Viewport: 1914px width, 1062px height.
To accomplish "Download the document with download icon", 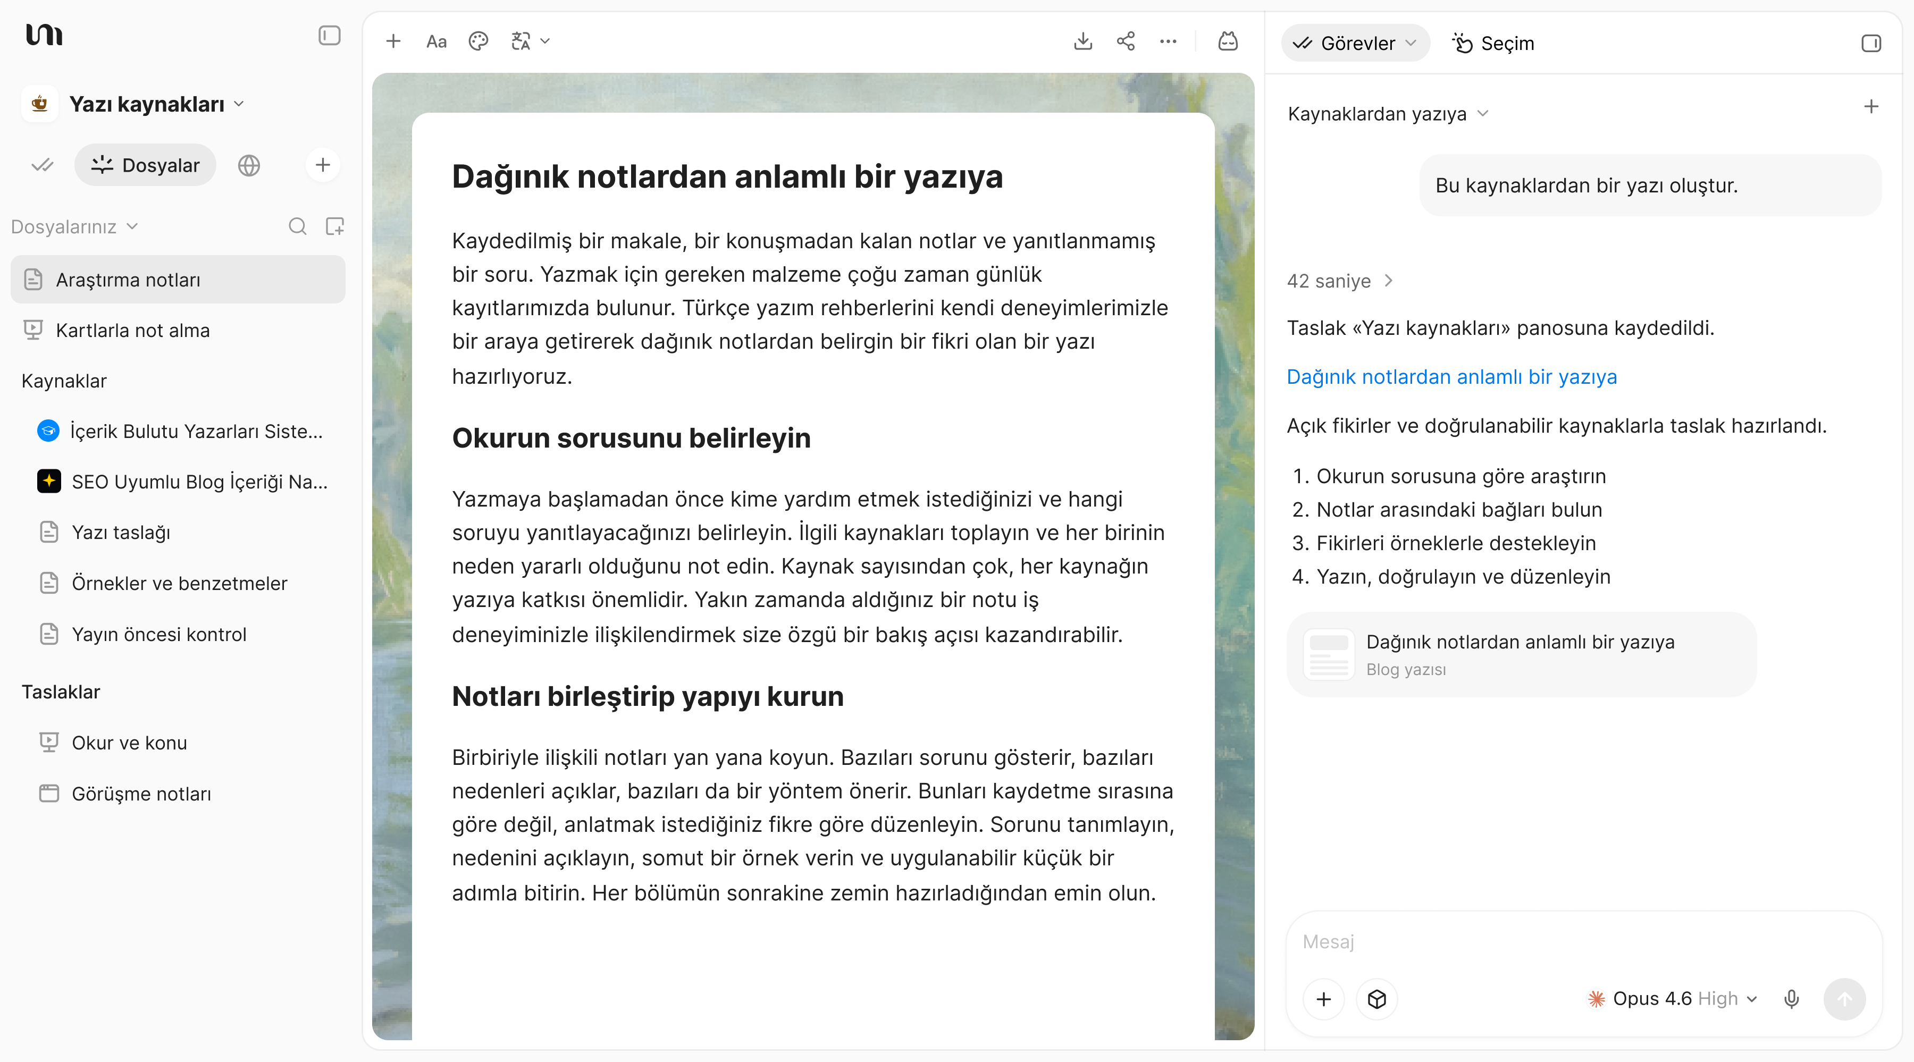I will click(x=1084, y=41).
